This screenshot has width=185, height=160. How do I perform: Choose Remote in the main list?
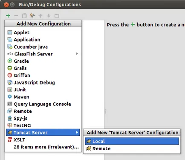click(43, 111)
